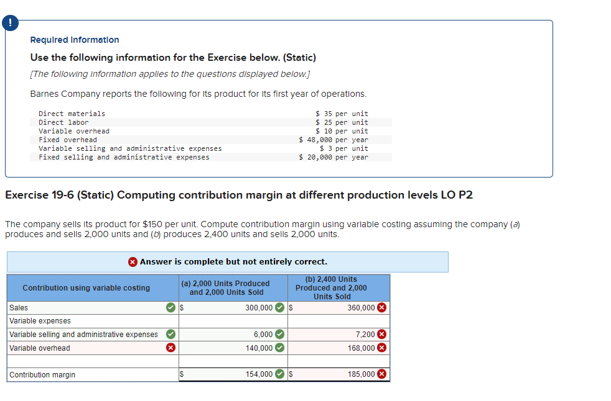
Task: Select the checkmark beside Variable selling and administrative expenses
Action: [x=169, y=334]
